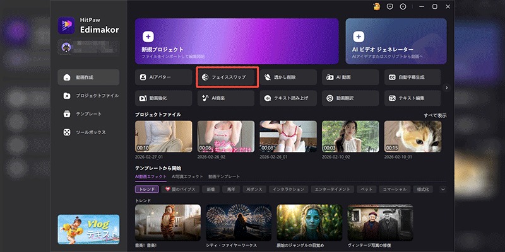Open the feedback message icon in title bar
This screenshot has height=252, width=505.
[x=389, y=7]
